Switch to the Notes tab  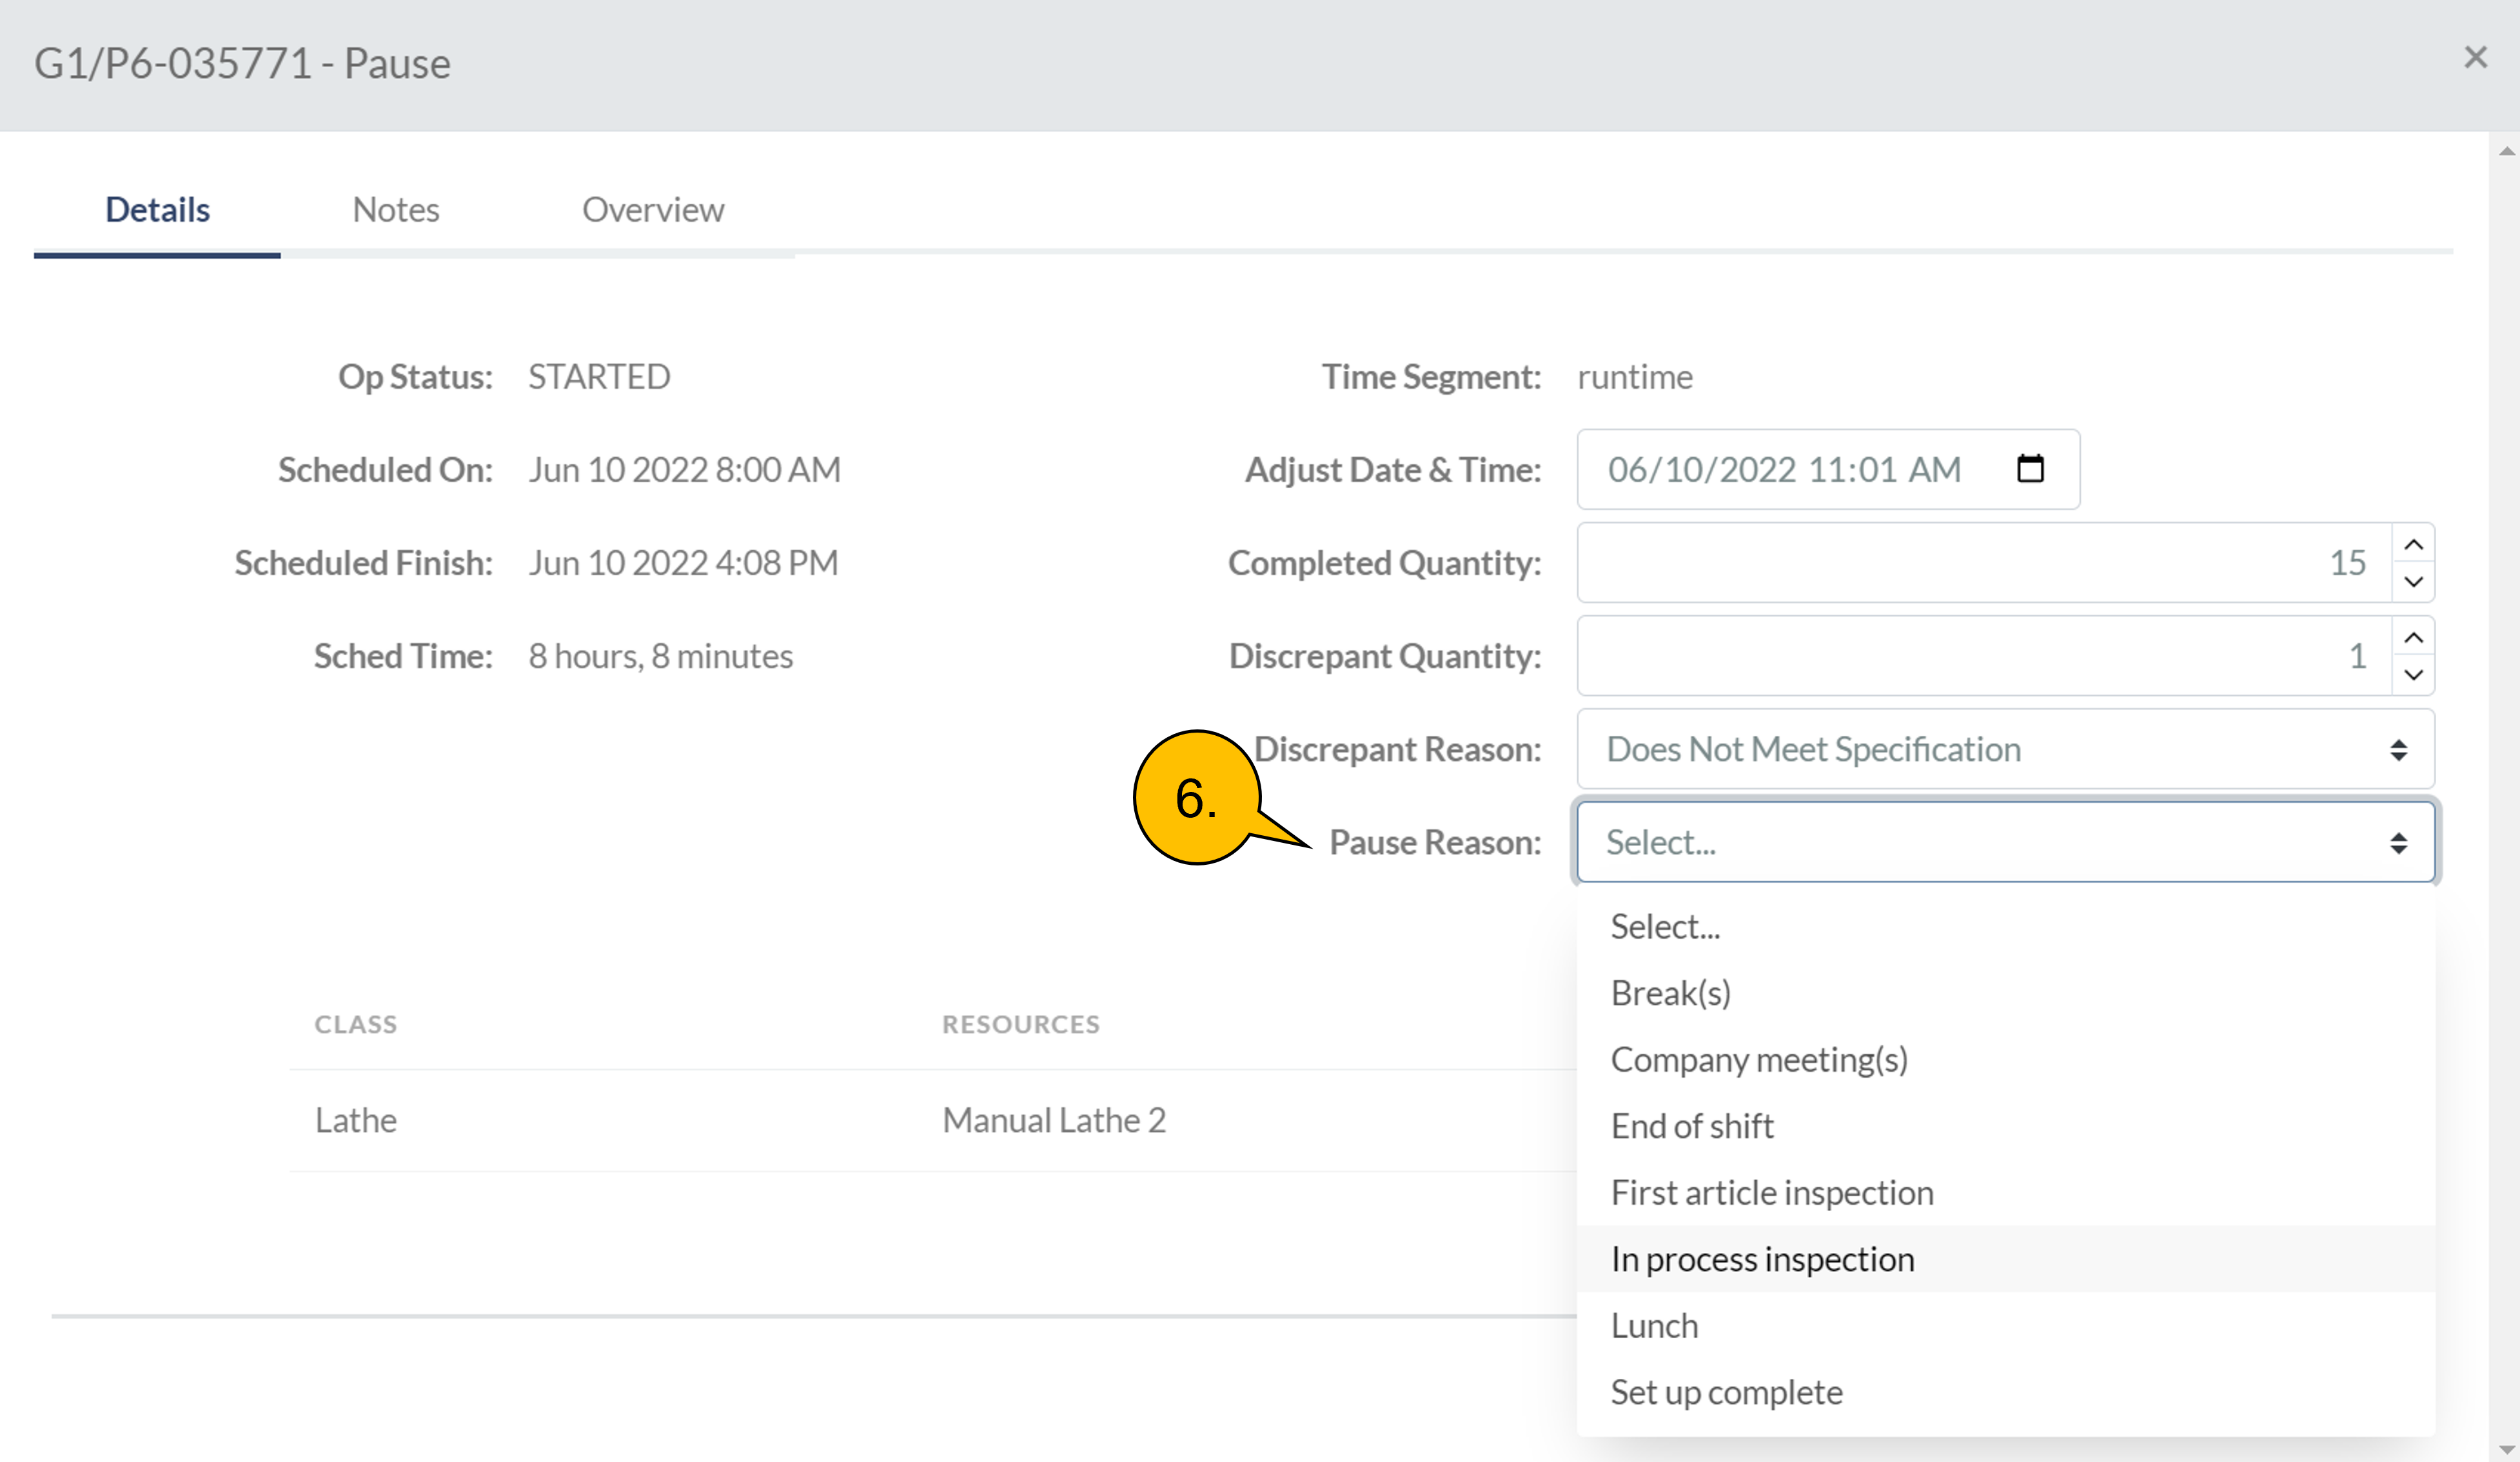tap(396, 210)
